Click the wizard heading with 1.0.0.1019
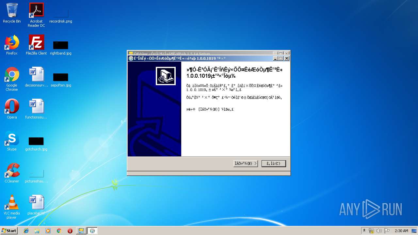This screenshot has width=418, height=235. pos(234,73)
